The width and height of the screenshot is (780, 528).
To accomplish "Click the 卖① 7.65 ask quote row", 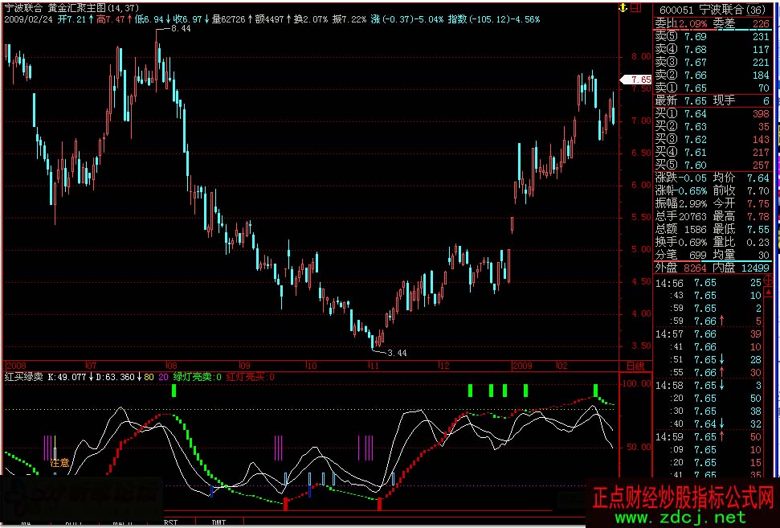I will (x=712, y=88).
